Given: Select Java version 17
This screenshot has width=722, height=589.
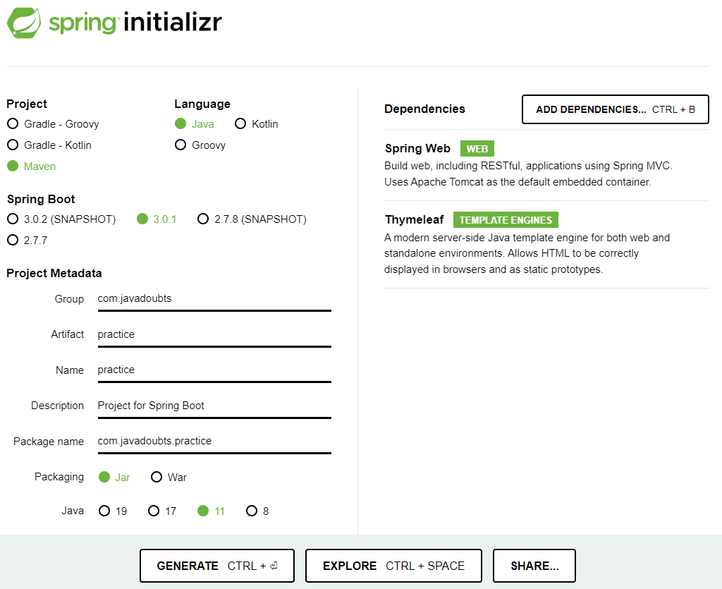Looking at the screenshot, I should coord(154,511).
